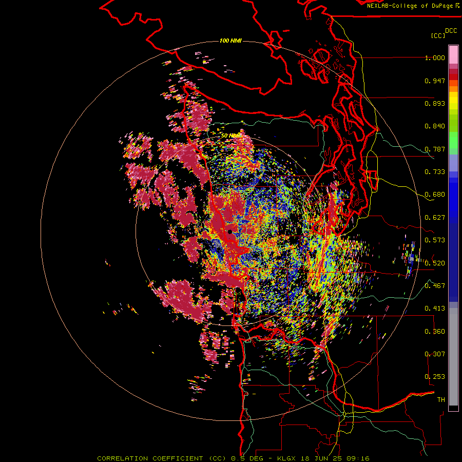Click the TH threshold label
462x462 pixels.
[441, 399]
